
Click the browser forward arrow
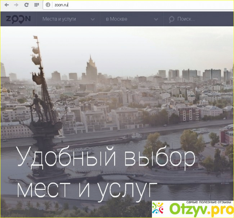point(16,5)
